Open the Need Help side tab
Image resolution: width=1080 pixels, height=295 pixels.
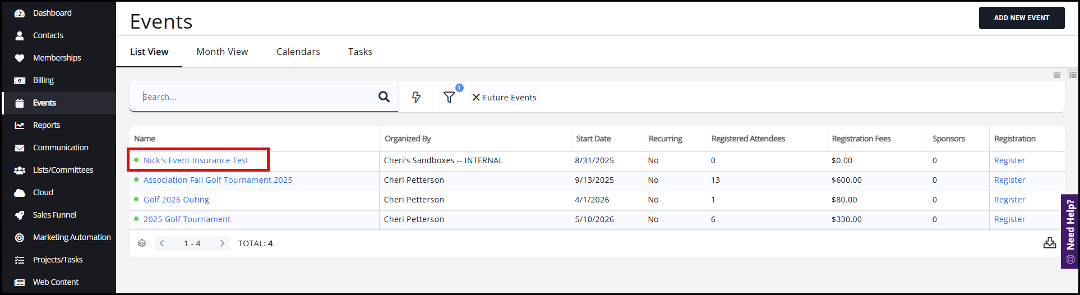point(1070,232)
